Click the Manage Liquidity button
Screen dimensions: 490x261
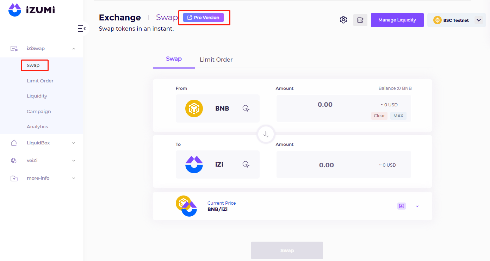397,20
